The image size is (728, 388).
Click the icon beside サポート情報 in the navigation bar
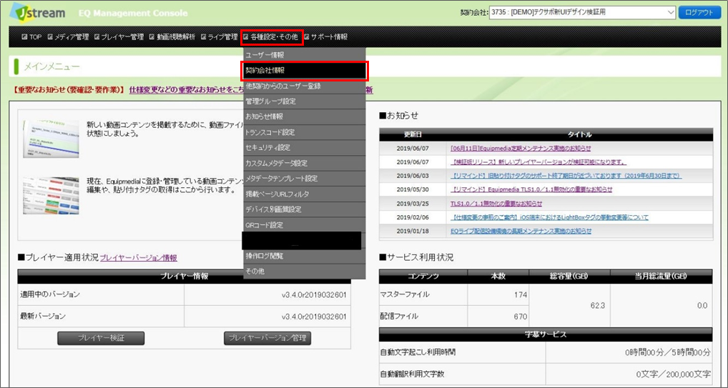(307, 36)
